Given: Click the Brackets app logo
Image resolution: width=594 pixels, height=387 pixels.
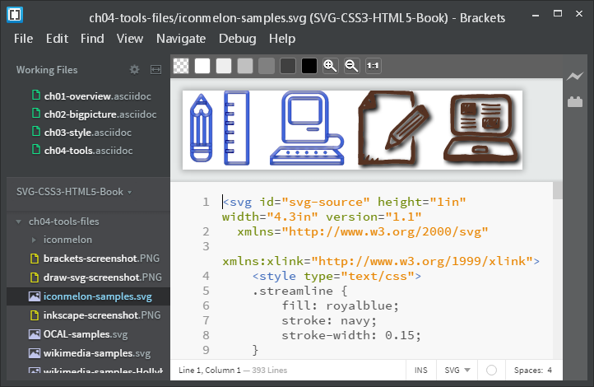Looking at the screenshot, I should [15, 15].
